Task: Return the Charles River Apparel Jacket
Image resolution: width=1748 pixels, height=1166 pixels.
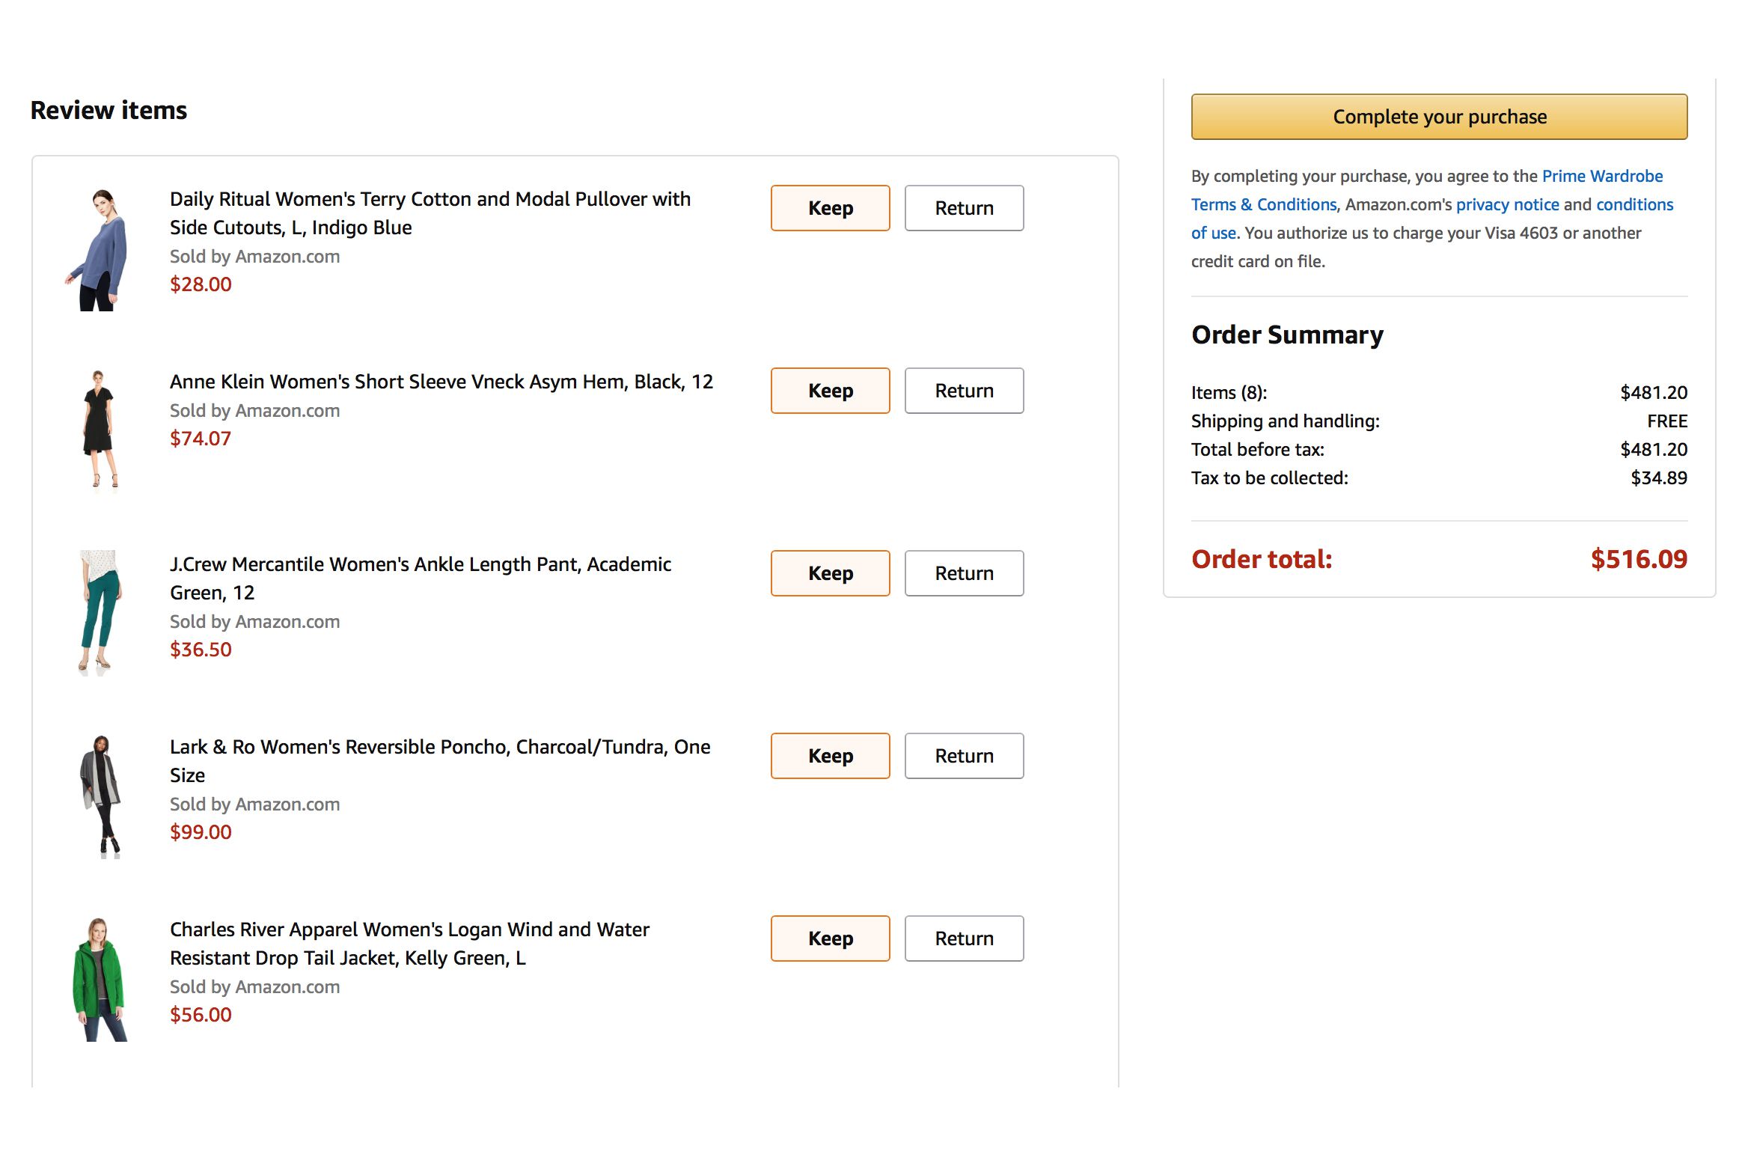Action: click(x=964, y=938)
